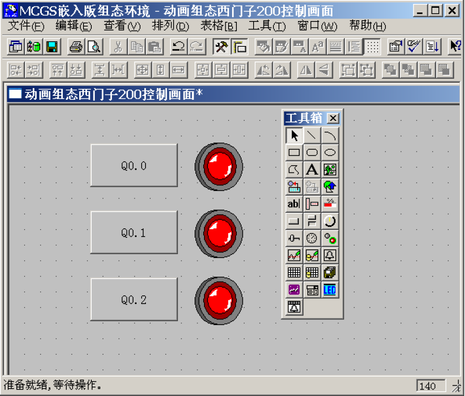This screenshot has height=396, width=465.
Task: Pick the dial meter gauge tool
Action: click(x=312, y=238)
